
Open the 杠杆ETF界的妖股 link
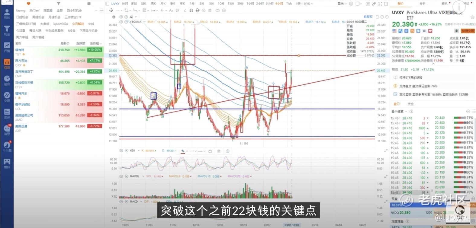click(411, 78)
